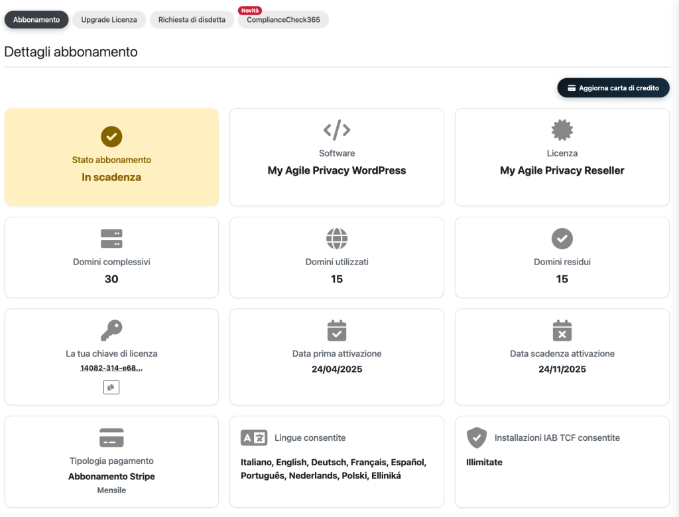This screenshot has height=517, width=679.
Task: Open the ComplianceCheck365 tab
Action: point(283,20)
